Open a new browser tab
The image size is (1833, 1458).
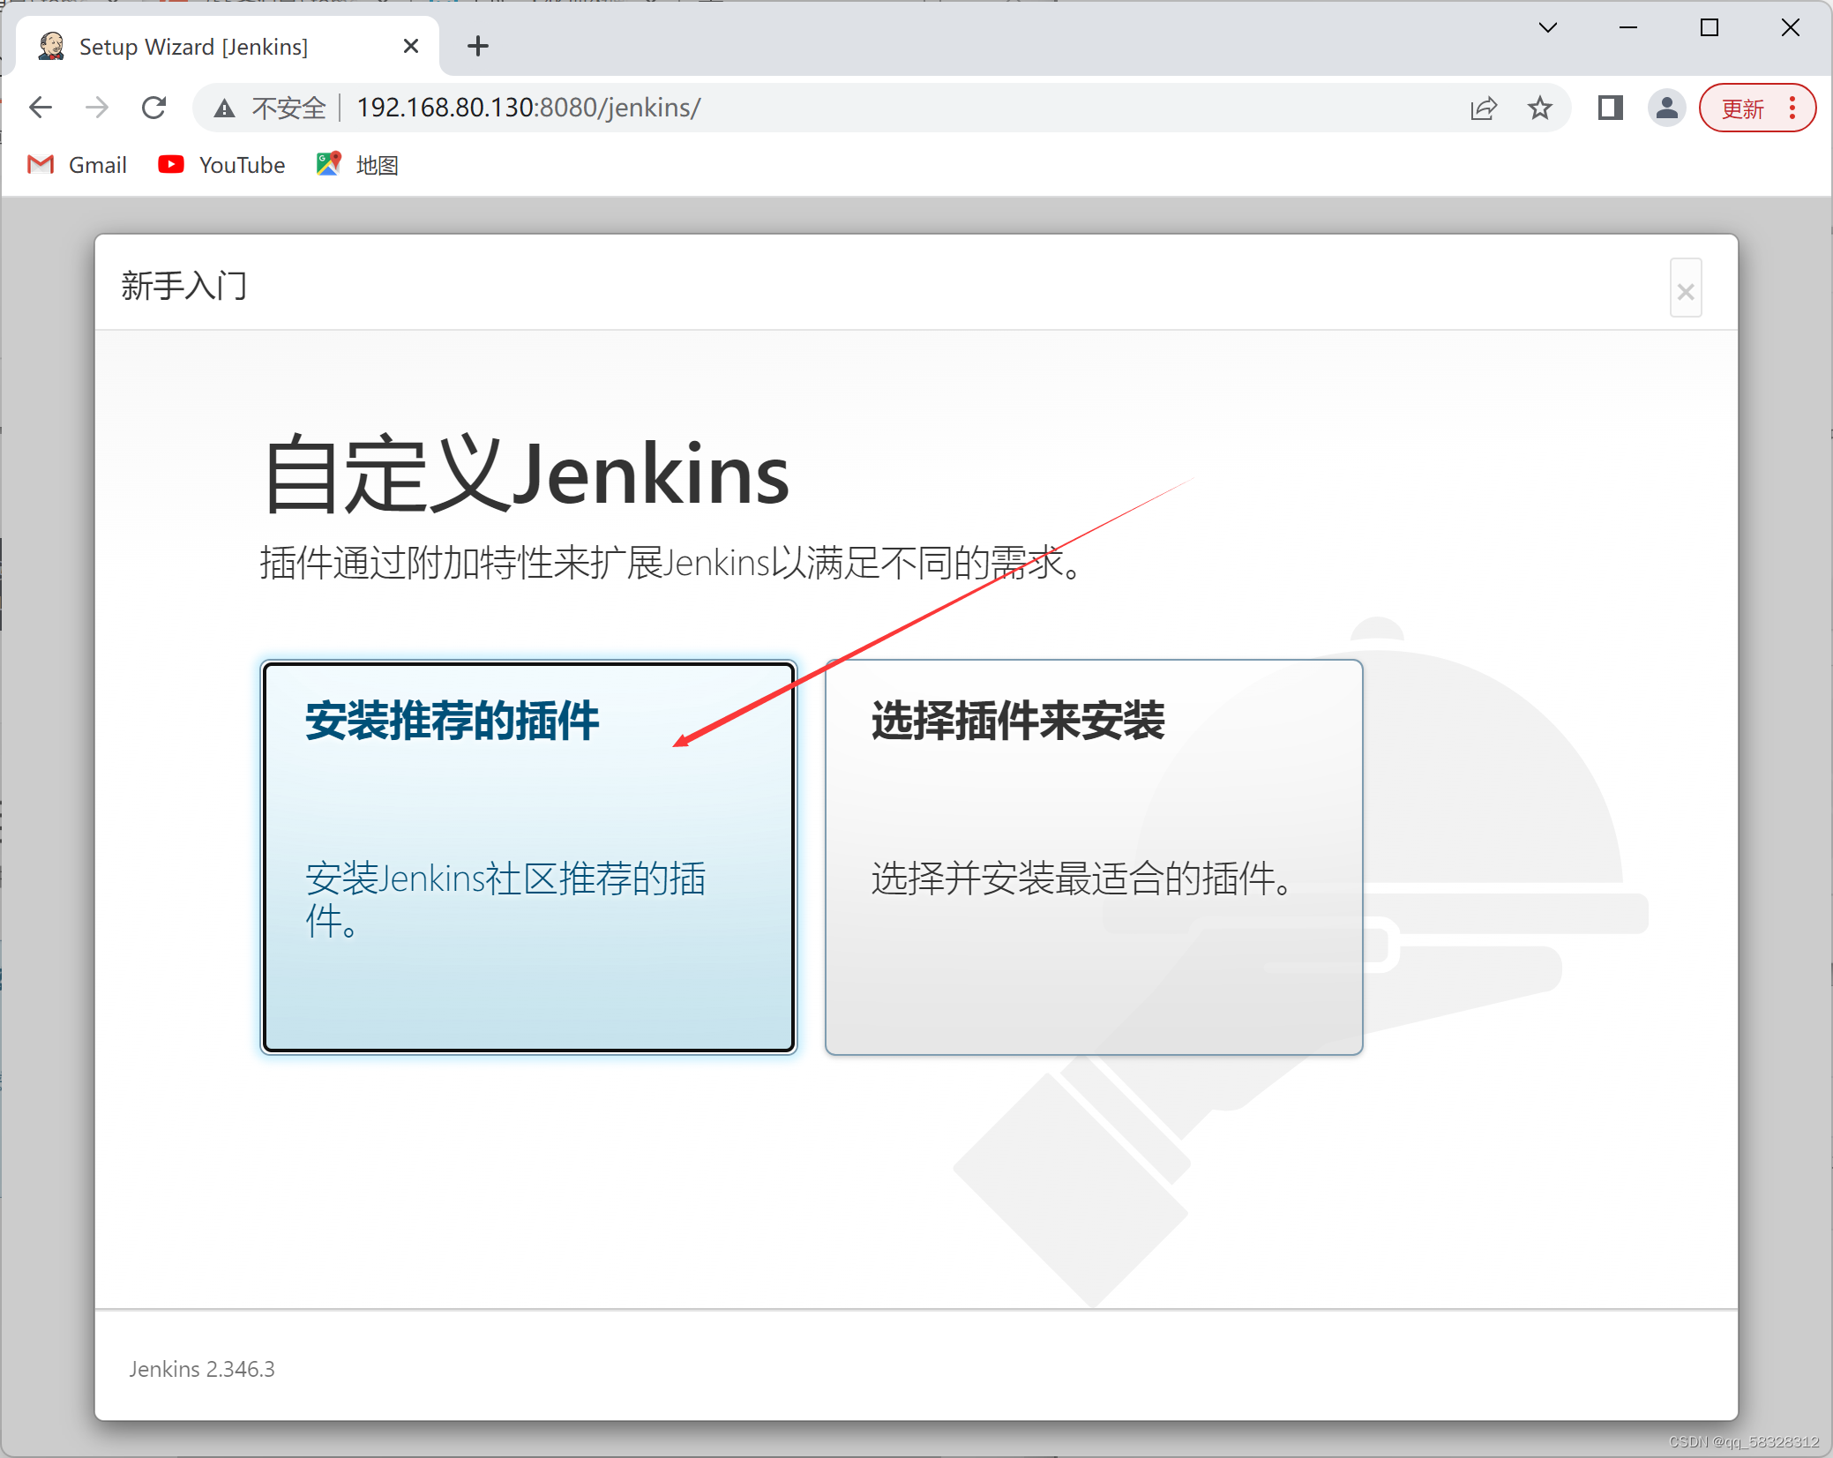478,46
